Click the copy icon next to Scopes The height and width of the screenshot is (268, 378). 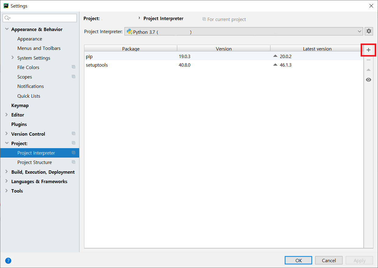tap(73, 77)
